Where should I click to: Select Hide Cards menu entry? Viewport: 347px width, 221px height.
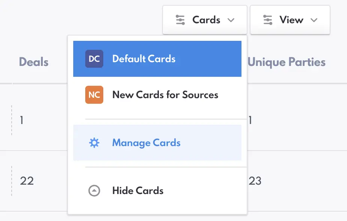tap(137, 190)
